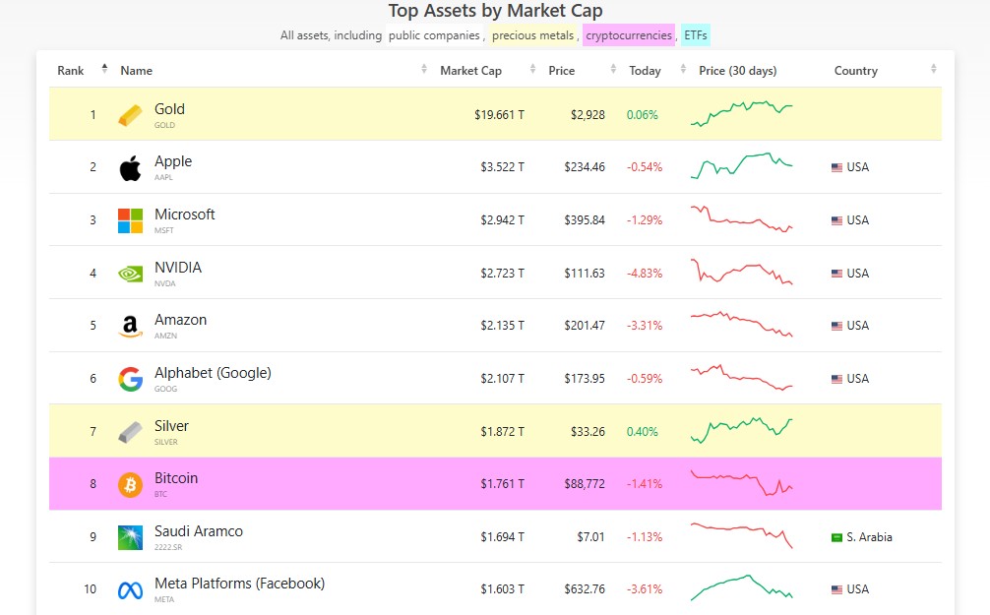Screen dimensions: 990x615
Task: Click the Microsoft logo icon
Action: click(130, 221)
